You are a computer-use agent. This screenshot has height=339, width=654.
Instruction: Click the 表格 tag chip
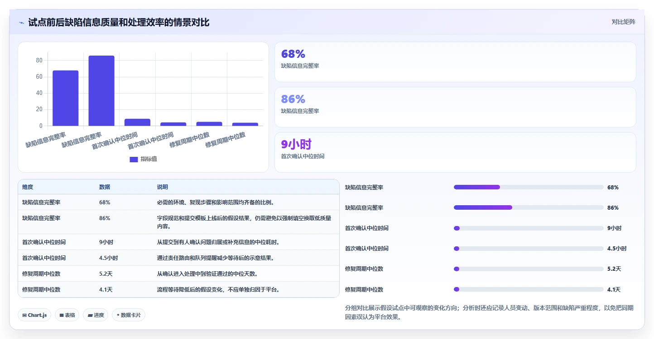click(x=67, y=315)
